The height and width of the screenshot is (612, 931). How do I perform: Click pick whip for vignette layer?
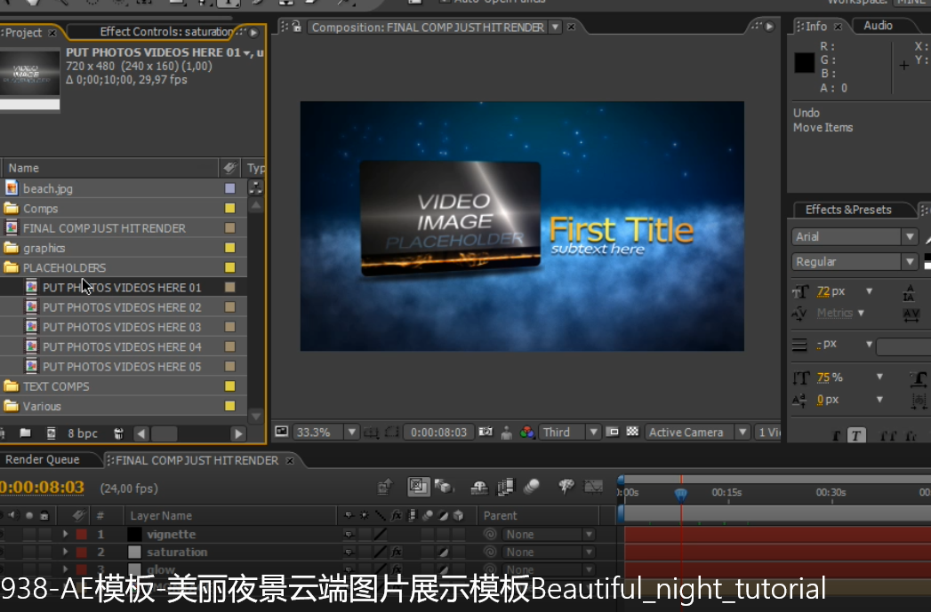point(490,535)
